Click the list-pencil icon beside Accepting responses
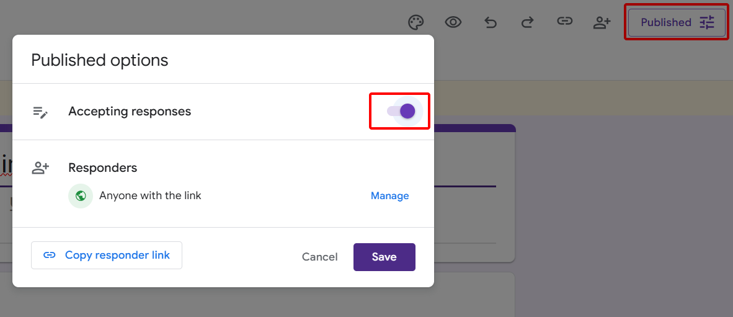 (x=41, y=112)
